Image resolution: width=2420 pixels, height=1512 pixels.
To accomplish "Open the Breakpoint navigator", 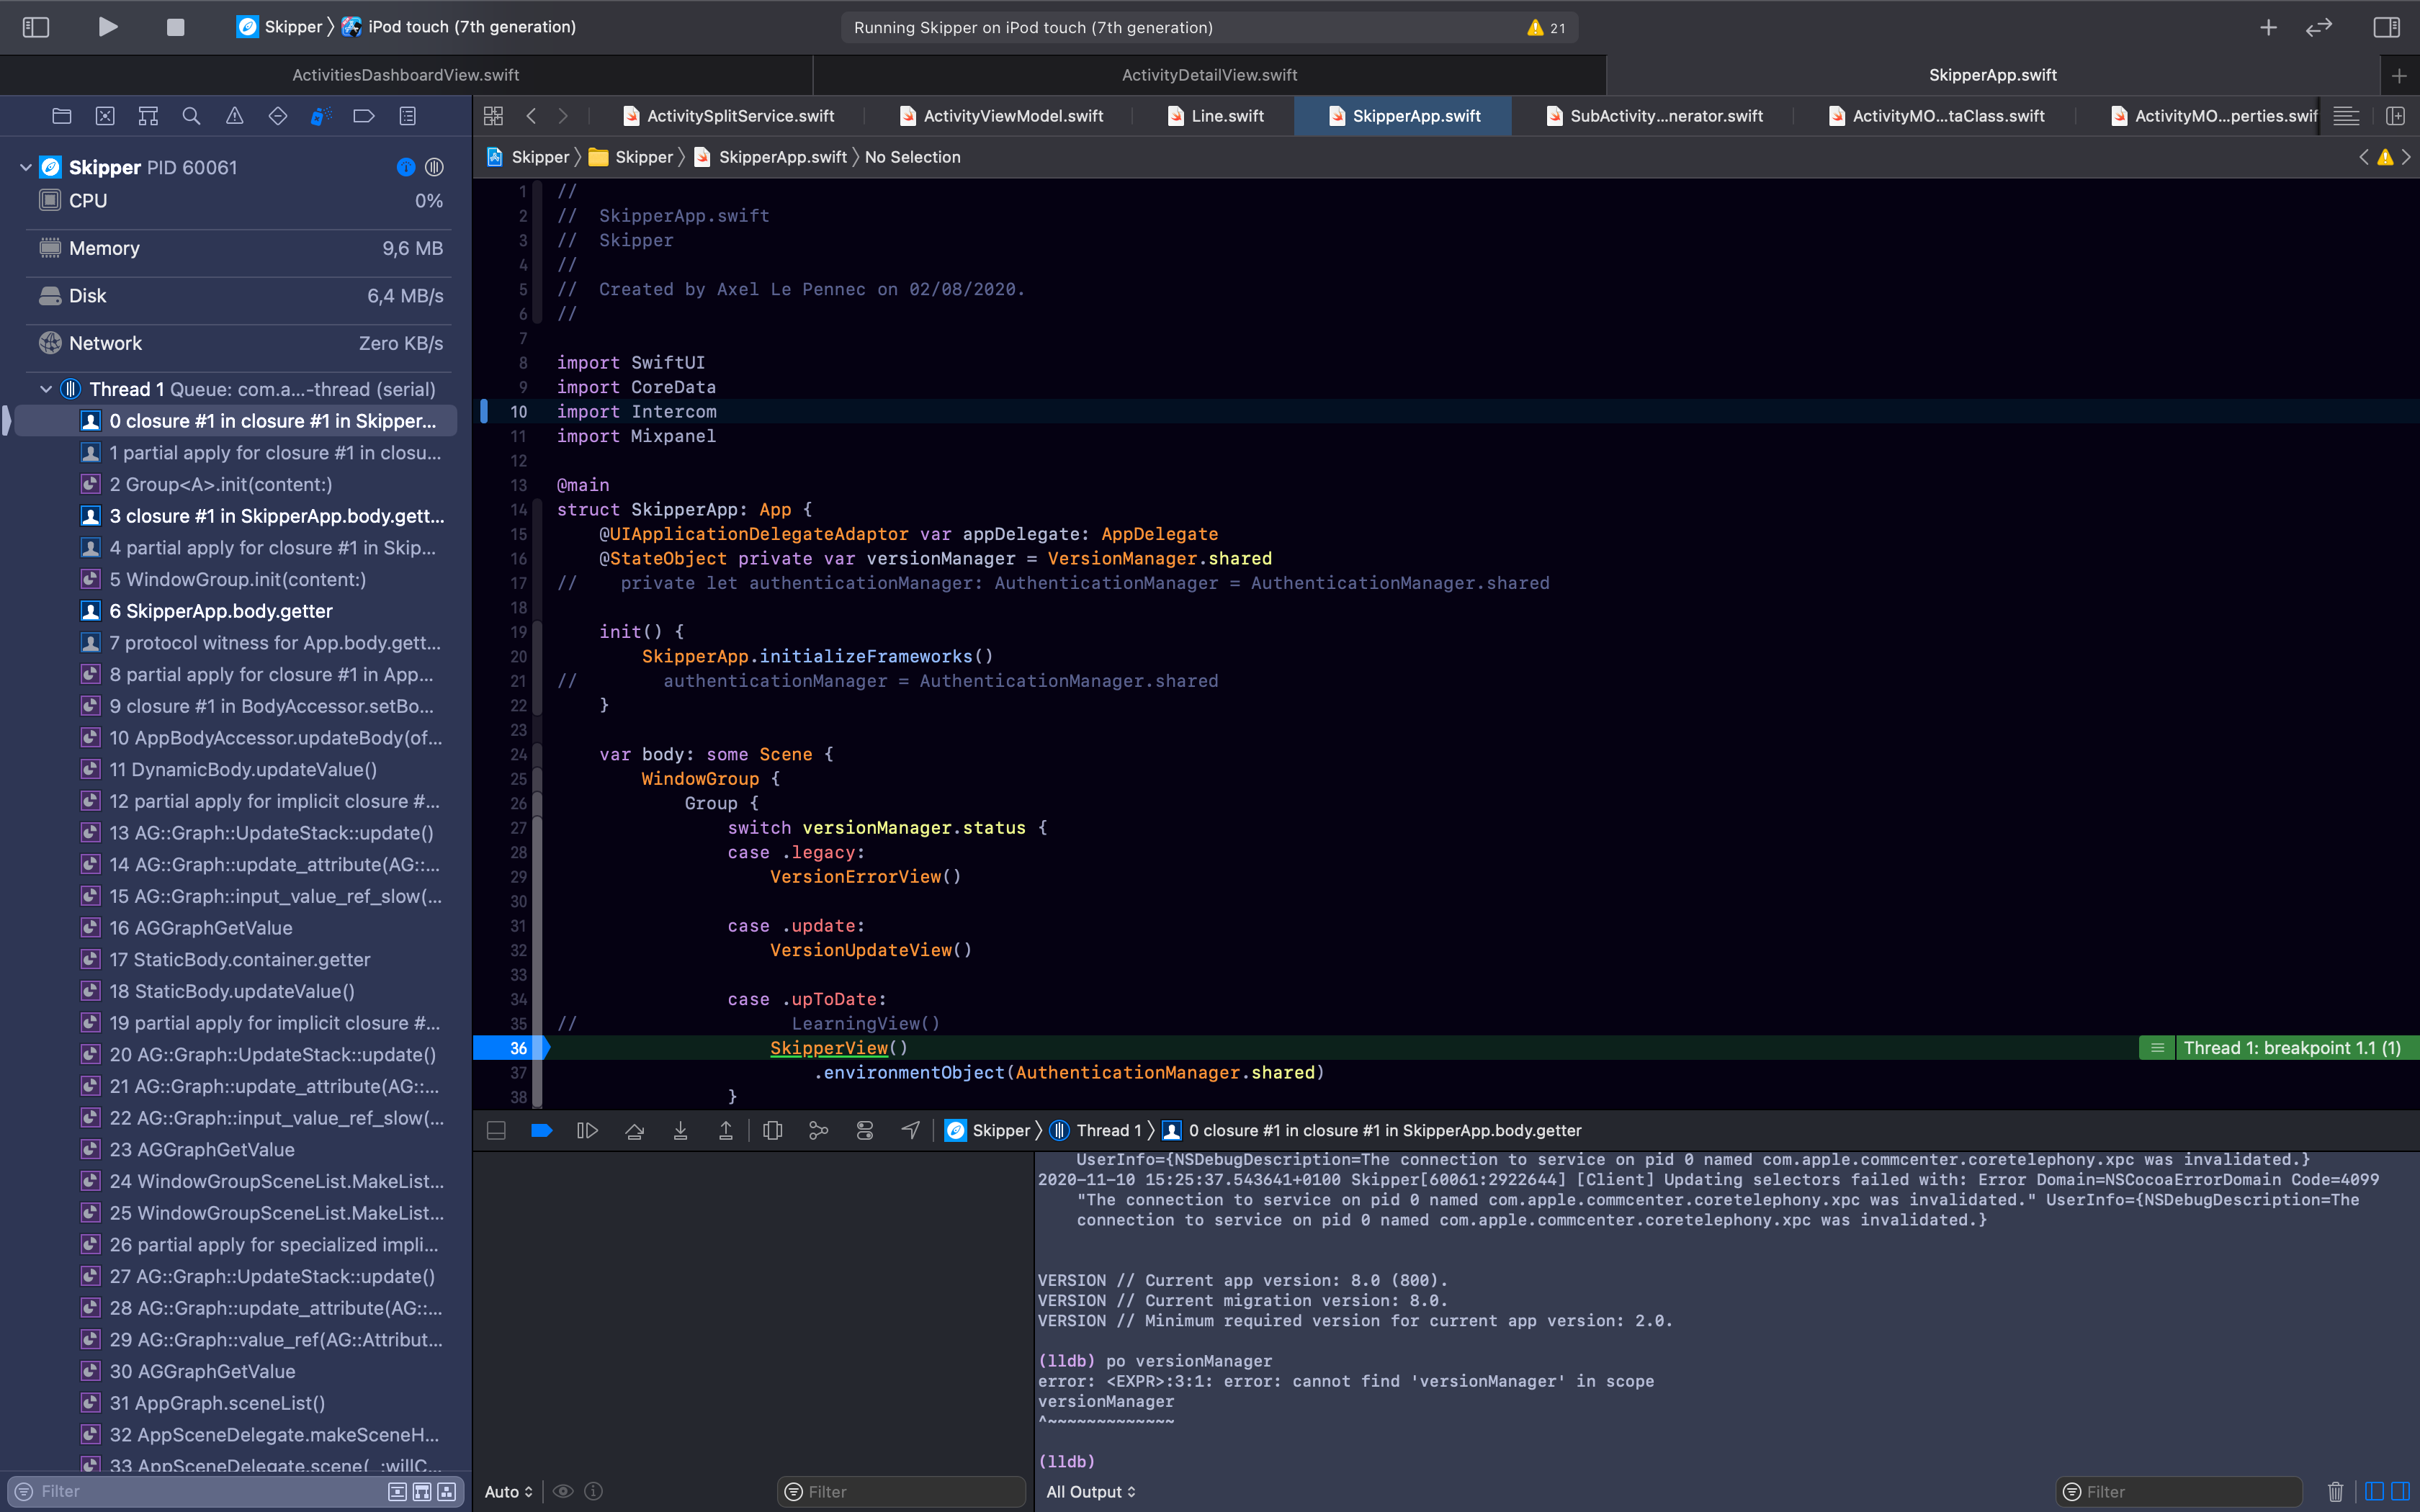I will (364, 116).
